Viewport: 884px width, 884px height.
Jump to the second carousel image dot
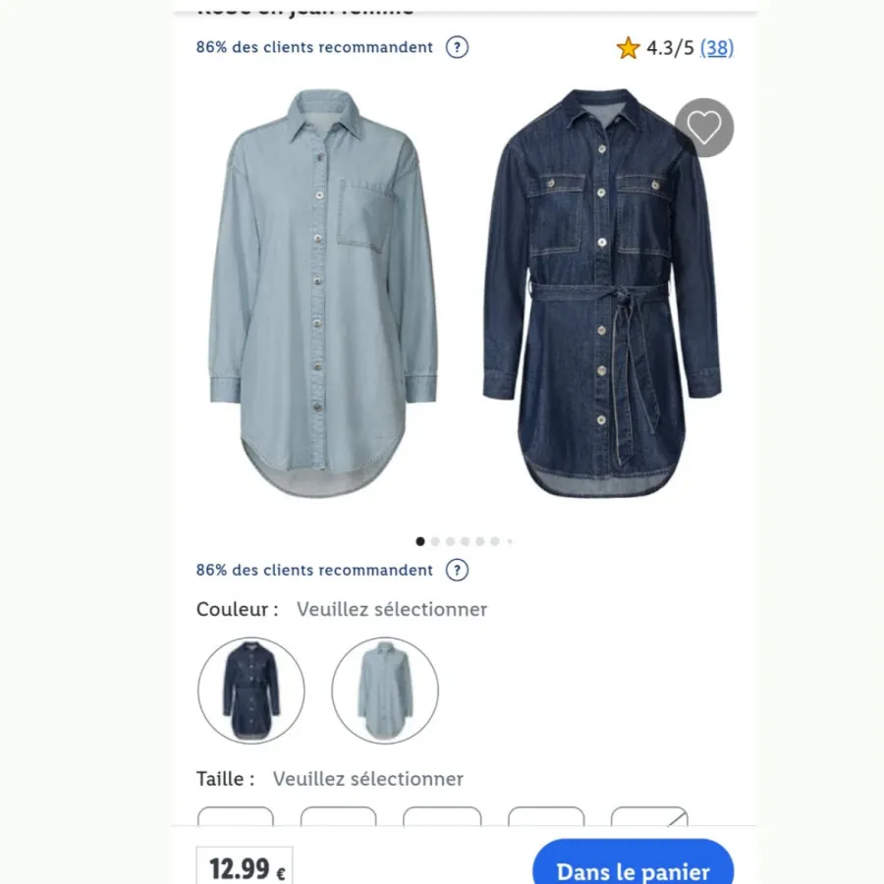coord(435,541)
